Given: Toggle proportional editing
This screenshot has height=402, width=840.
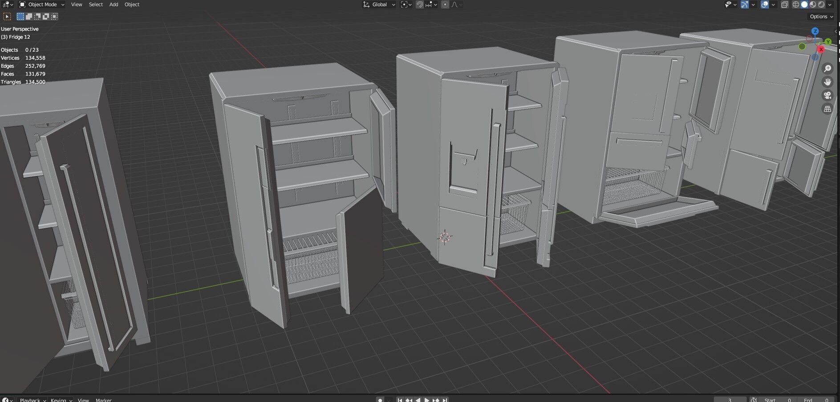Looking at the screenshot, I should coord(445,4).
